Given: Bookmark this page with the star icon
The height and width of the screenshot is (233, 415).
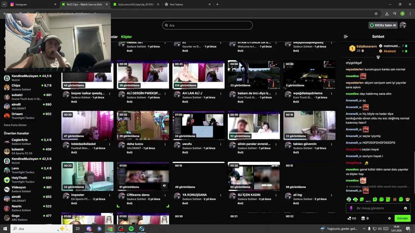Looking at the screenshot, I should [376, 14].
